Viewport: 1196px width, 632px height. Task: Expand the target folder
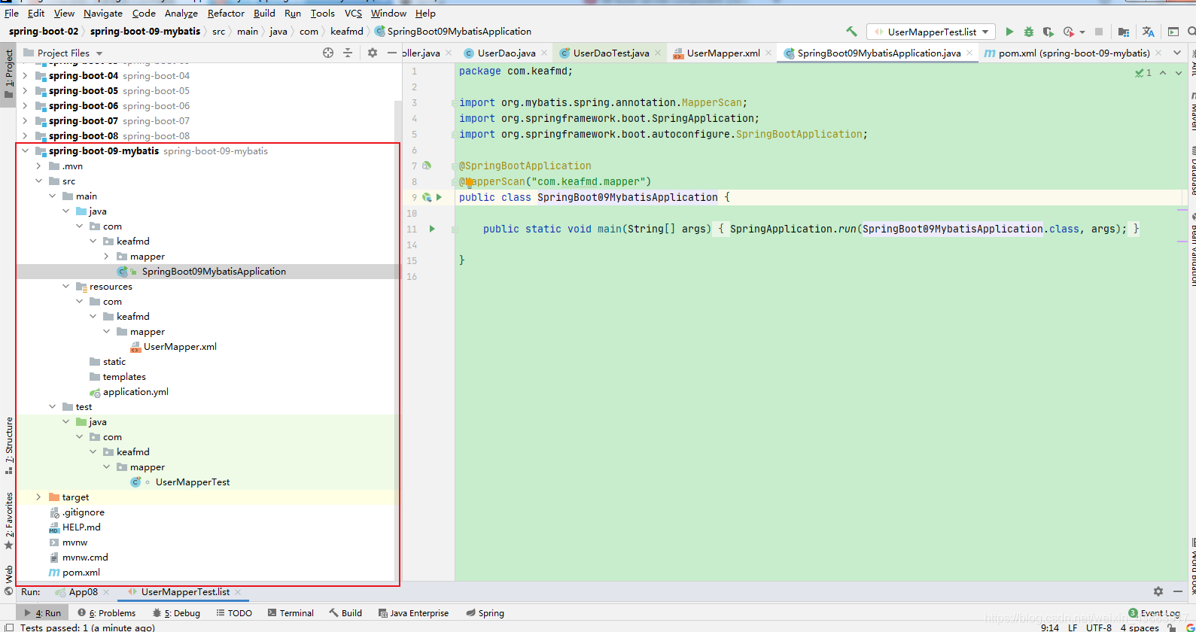[x=38, y=497]
